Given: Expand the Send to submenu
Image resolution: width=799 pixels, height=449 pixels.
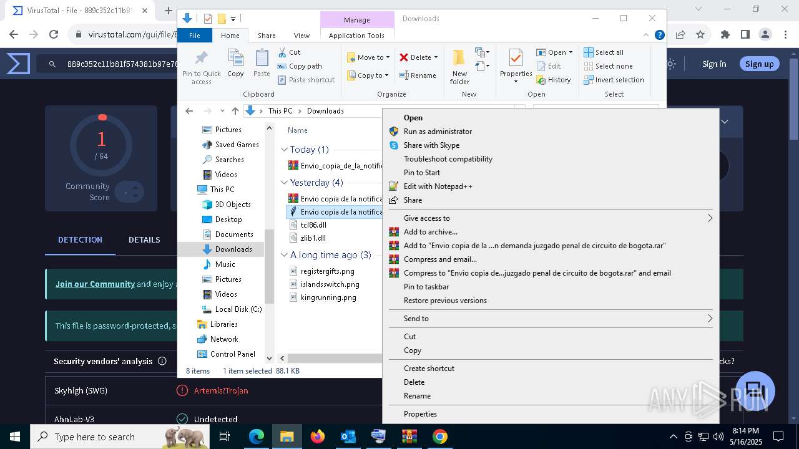Looking at the screenshot, I should (550, 319).
